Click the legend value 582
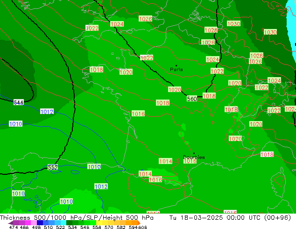This screenshot has height=229, width=296. [x=121, y=227]
